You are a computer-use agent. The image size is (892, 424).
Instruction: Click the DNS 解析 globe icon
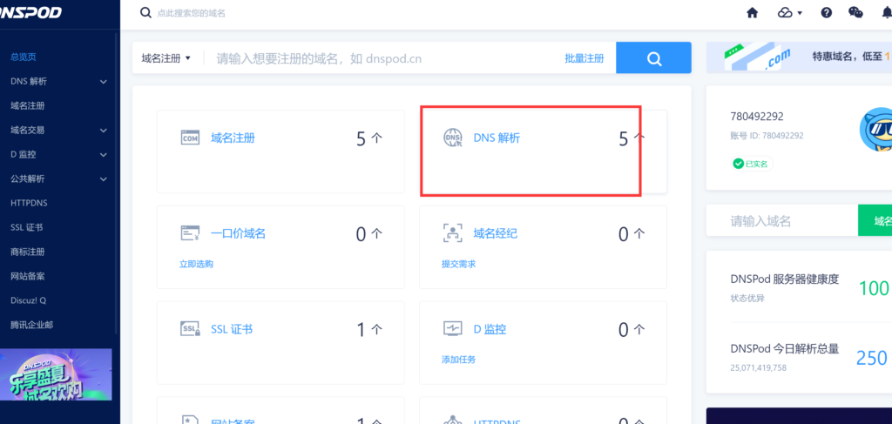pyautogui.click(x=453, y=138)
